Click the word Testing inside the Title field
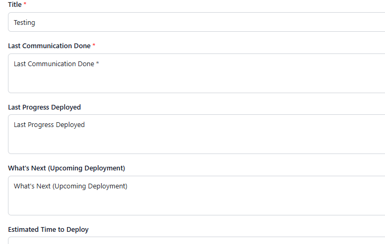Viewport: 385px width, 244px height. coord(24,23)
